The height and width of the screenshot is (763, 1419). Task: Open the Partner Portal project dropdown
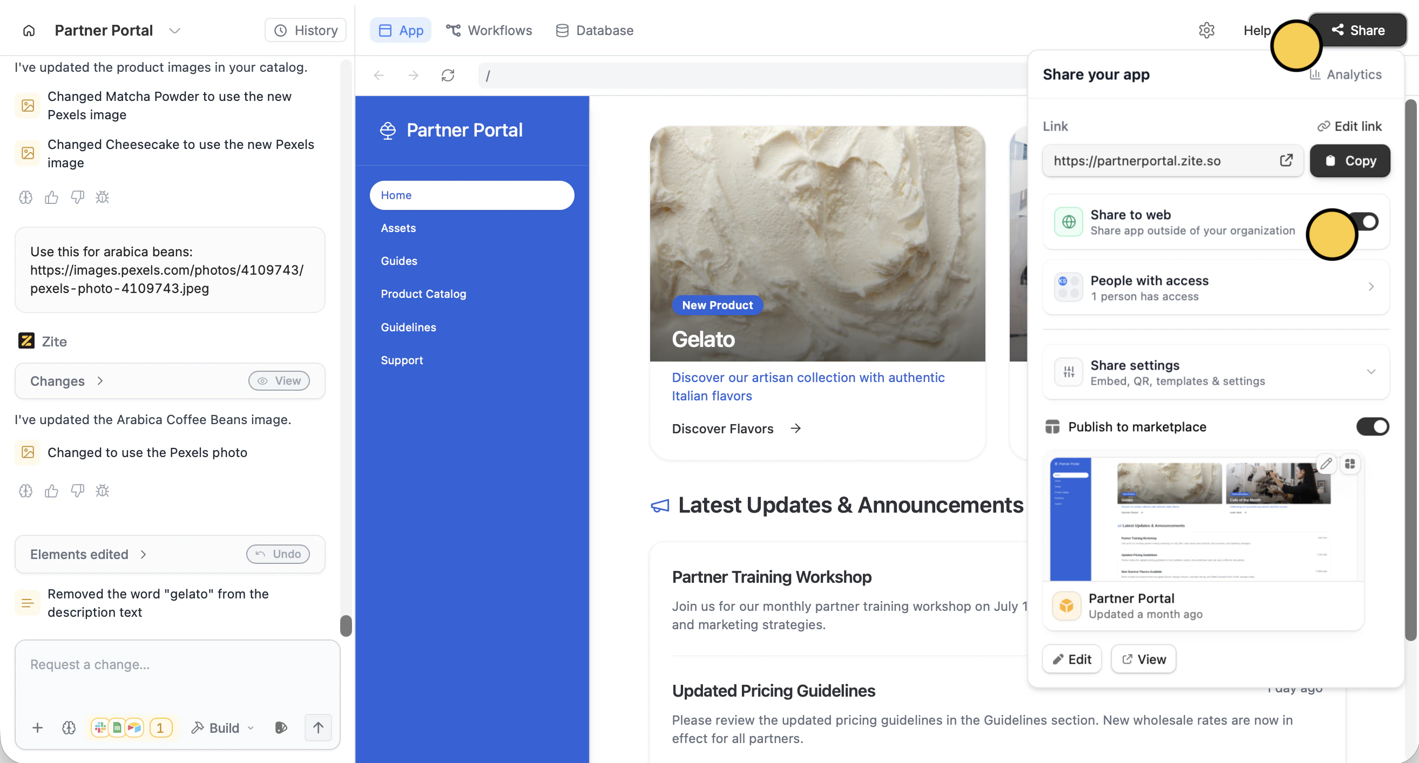(174, 30)
